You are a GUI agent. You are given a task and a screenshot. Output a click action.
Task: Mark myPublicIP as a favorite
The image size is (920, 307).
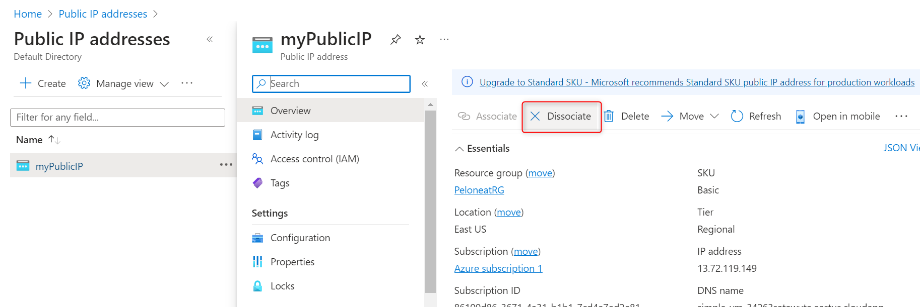point(420,40)
